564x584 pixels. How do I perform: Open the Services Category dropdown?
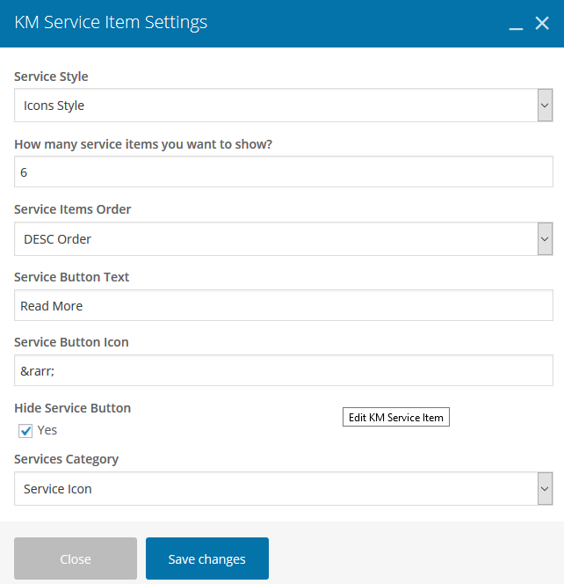[283, 489]
